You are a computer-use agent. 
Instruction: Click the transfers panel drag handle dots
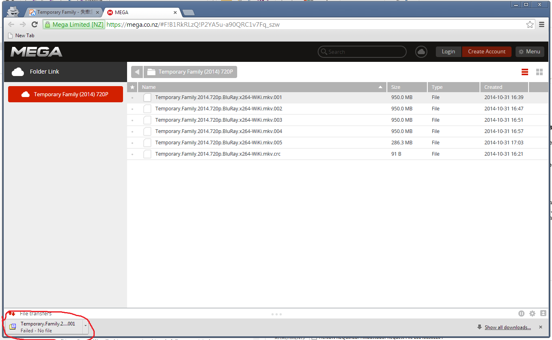(x=276, y=314)
